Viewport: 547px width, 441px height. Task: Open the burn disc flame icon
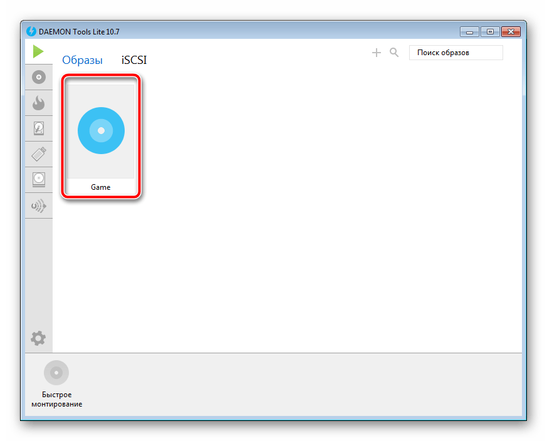click(39, 103)
